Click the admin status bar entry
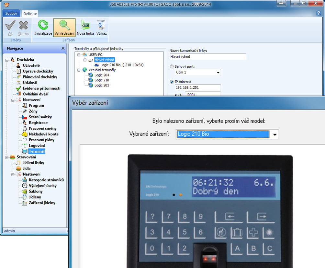This screenshot has height=268, width=325. [9, 231]
